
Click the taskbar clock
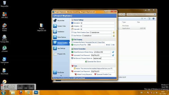(163, 93)
